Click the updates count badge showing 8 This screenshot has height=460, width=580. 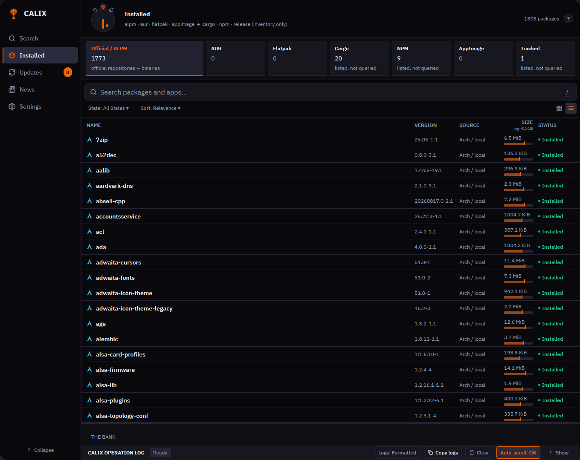pyautogui.click(x=68, y=72)
